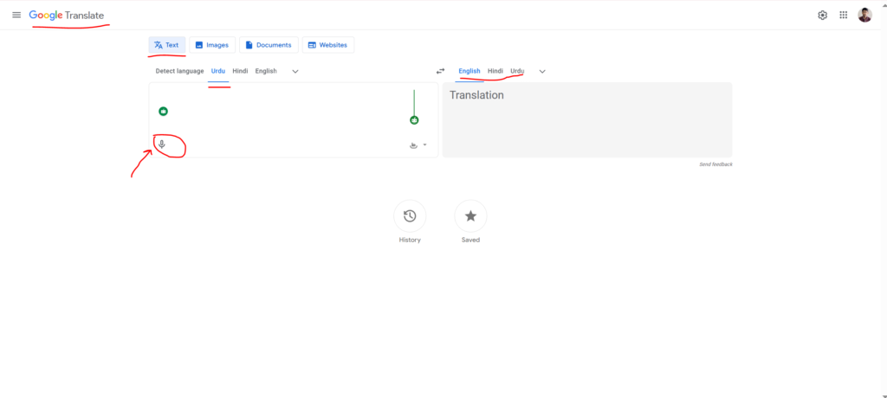Open the Settings gear

[822, 16]
